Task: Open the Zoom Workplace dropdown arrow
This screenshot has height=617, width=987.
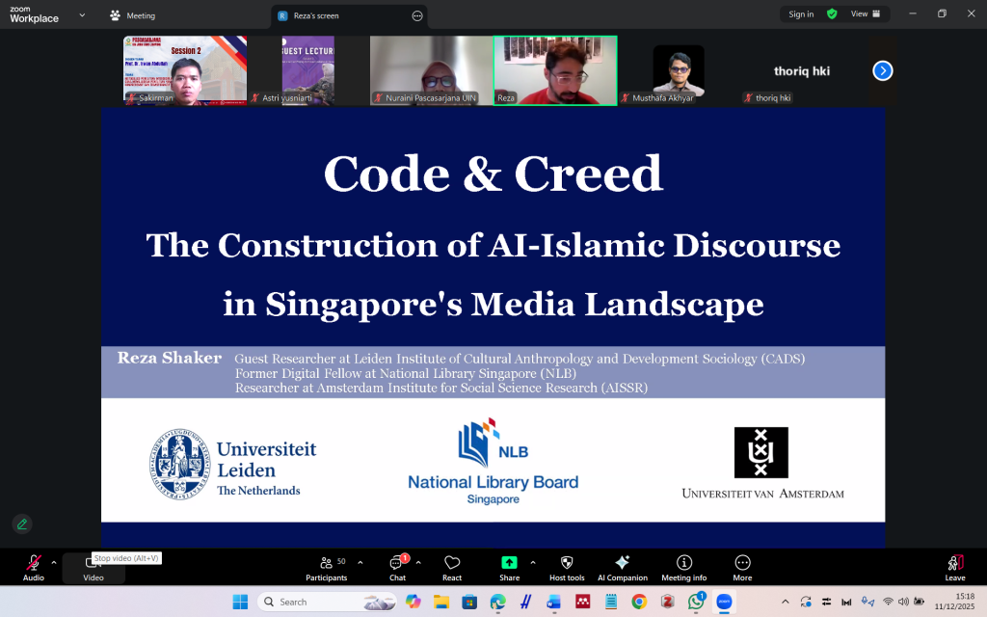Action: click(x=81, y=15)
